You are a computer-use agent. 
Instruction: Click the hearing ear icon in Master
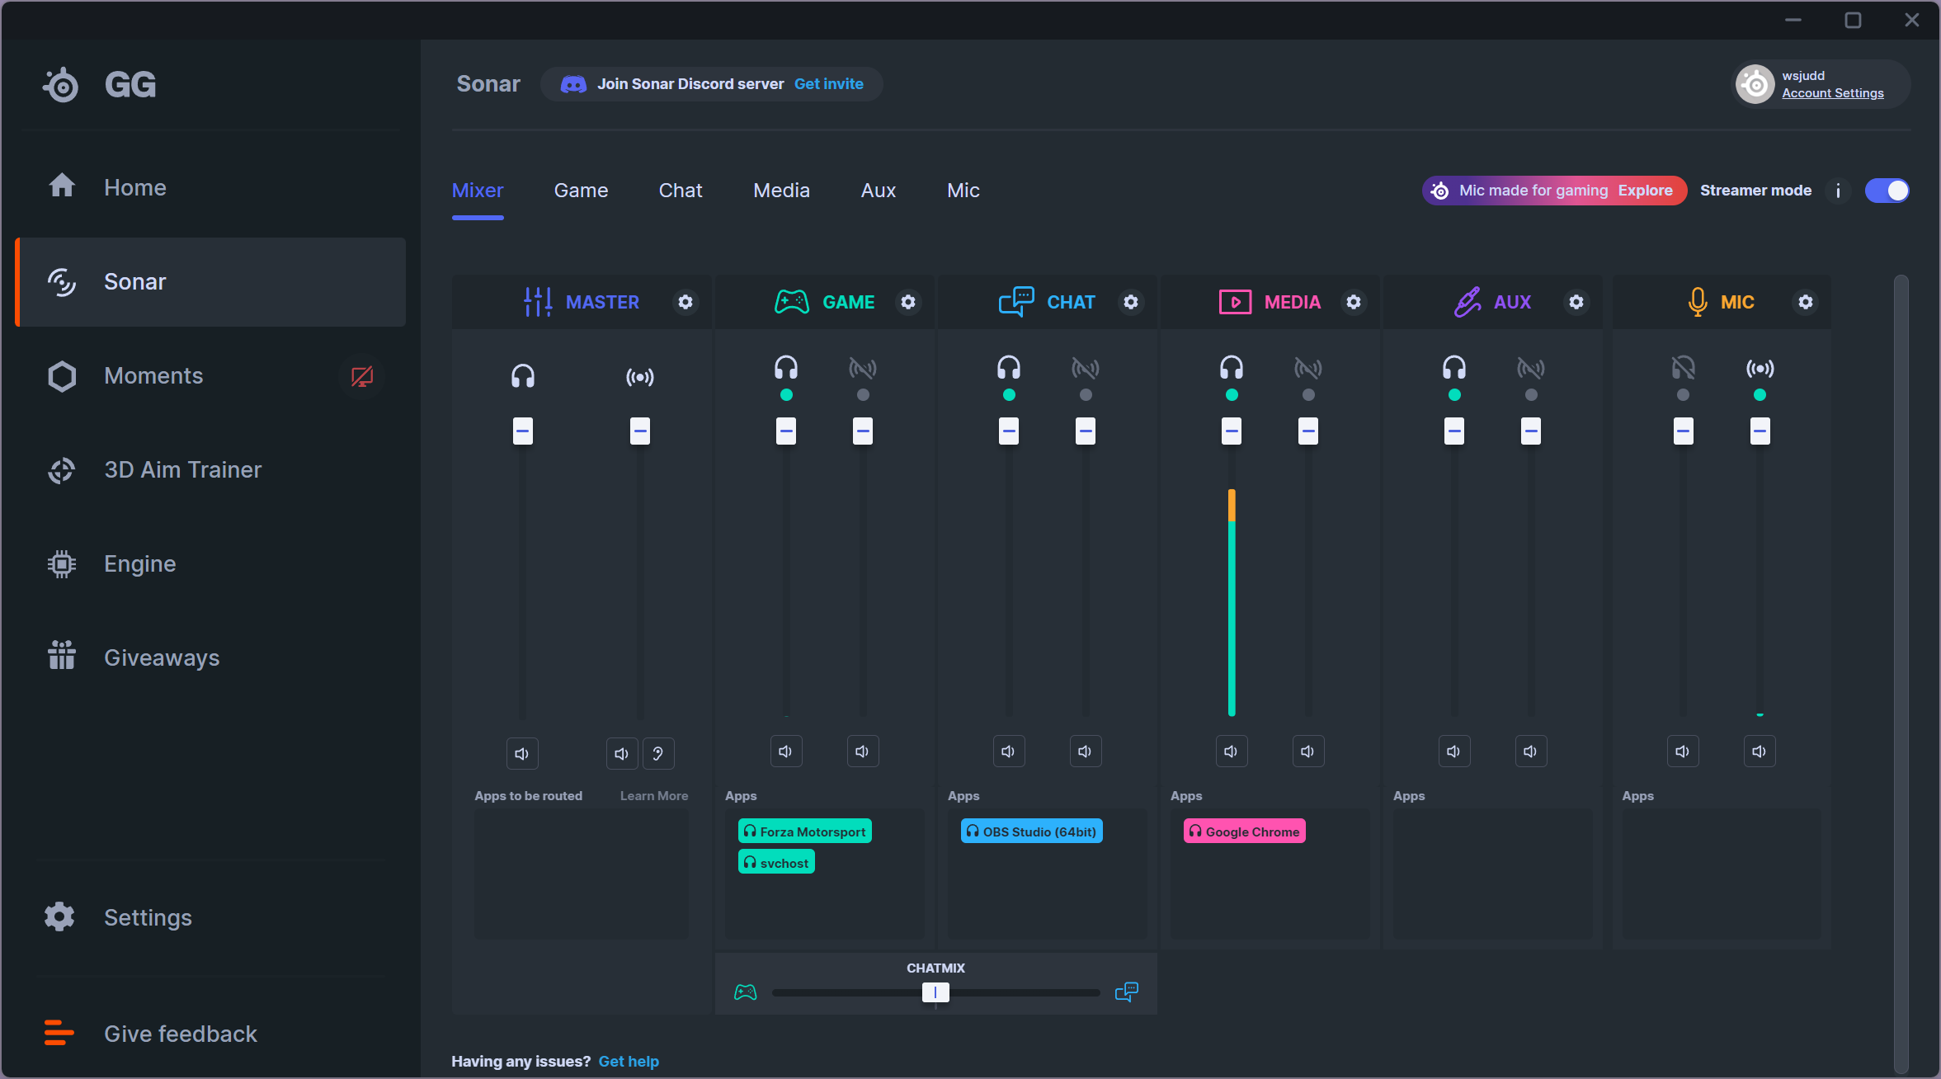pyautogui.click(x=657, y=753)
